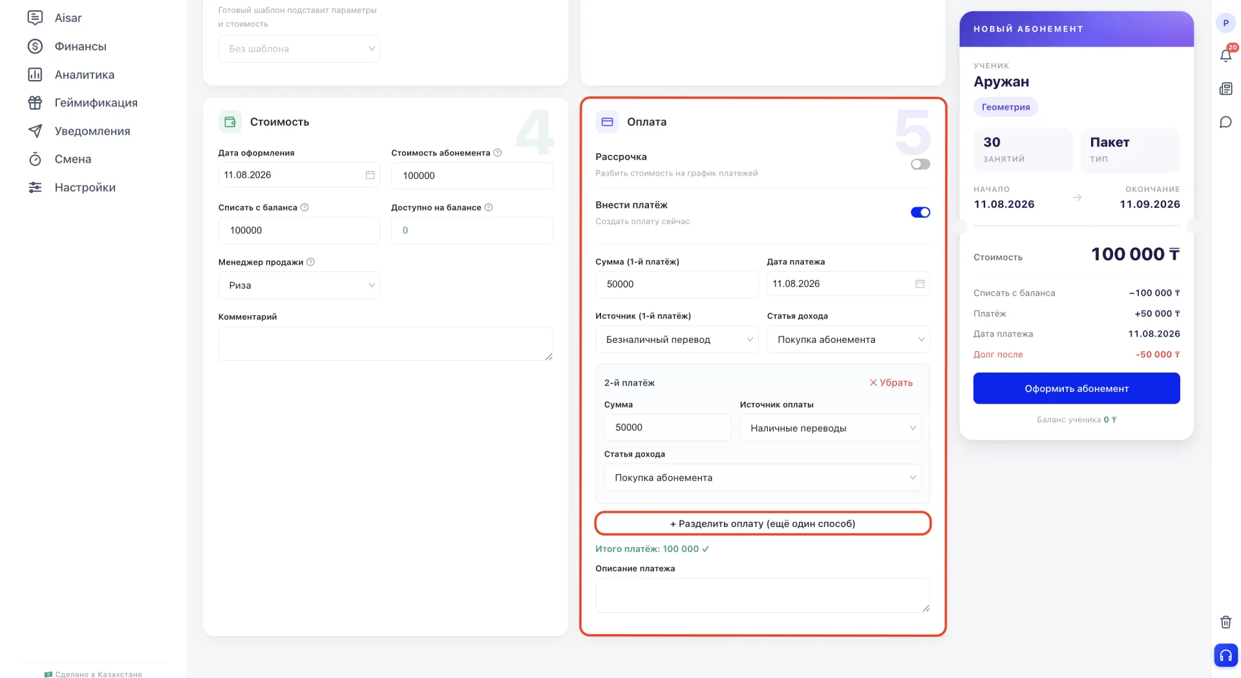Click the Уведомления paper plane icon
The image size is (1241, 678).
click(35, 131)
